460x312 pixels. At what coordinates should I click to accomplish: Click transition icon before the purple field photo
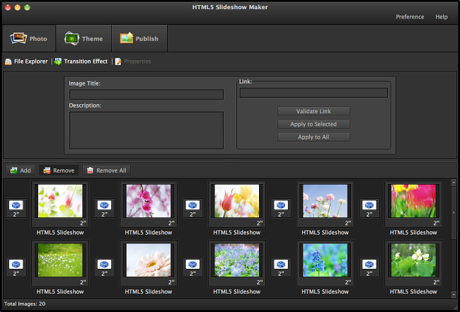pos(192,265)
